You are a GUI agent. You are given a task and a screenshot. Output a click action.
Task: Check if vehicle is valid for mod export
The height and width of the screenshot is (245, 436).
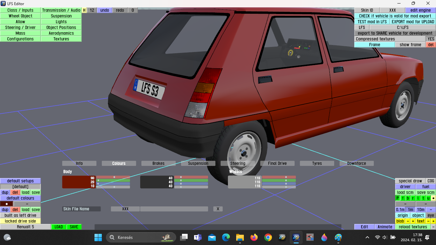tap(395, 16)
